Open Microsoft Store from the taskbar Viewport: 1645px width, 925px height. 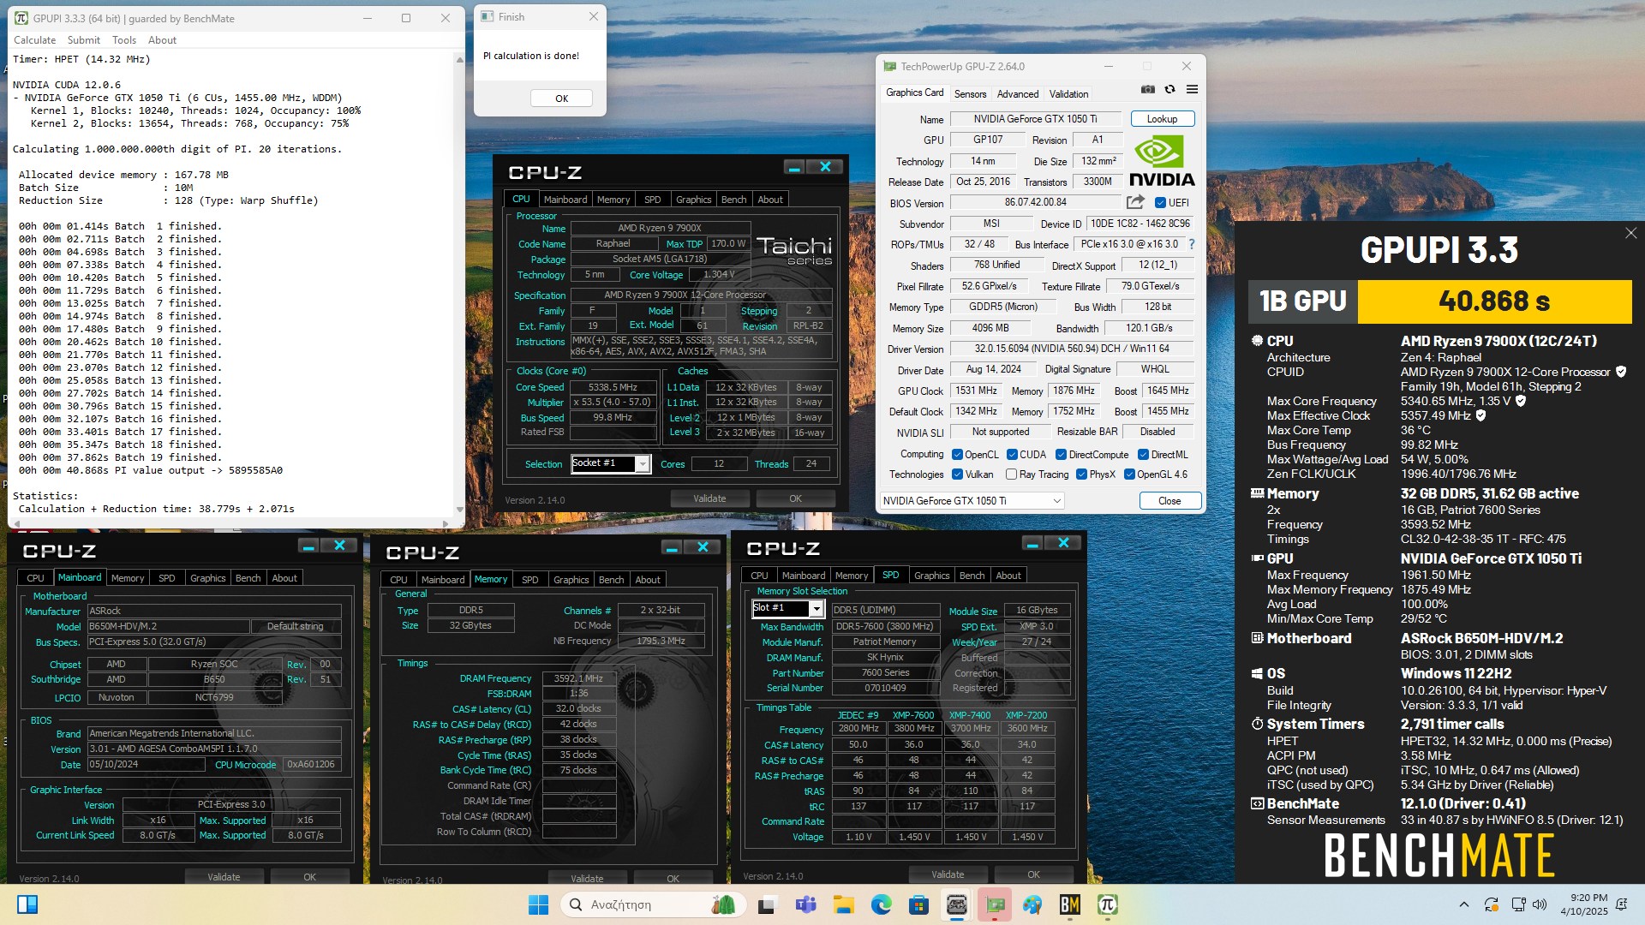click(918, 904)
